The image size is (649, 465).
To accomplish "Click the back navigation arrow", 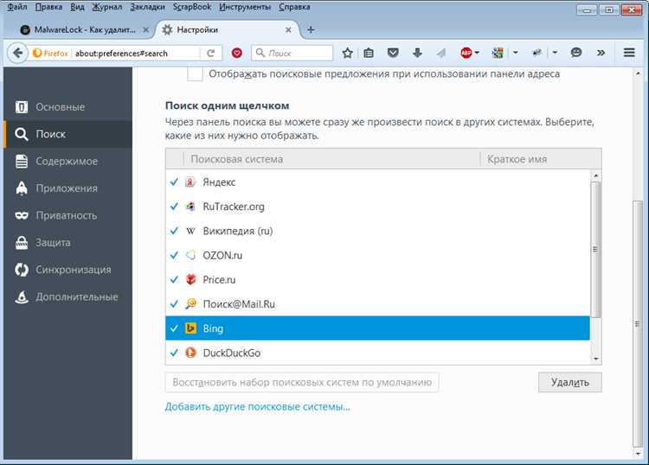I will (x=17, y=53).
